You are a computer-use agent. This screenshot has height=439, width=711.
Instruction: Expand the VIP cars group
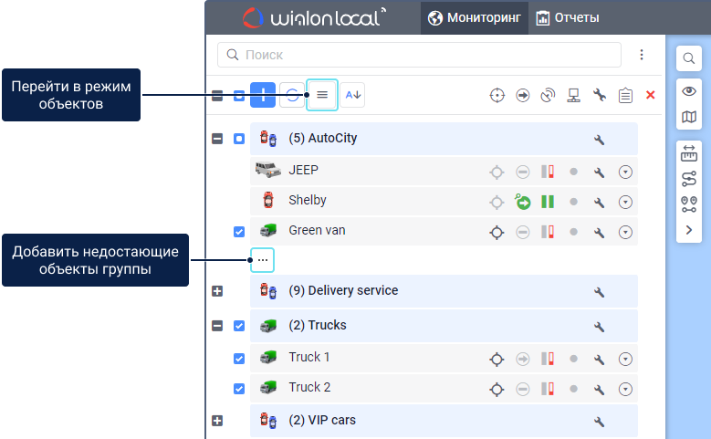coord(217,421)
